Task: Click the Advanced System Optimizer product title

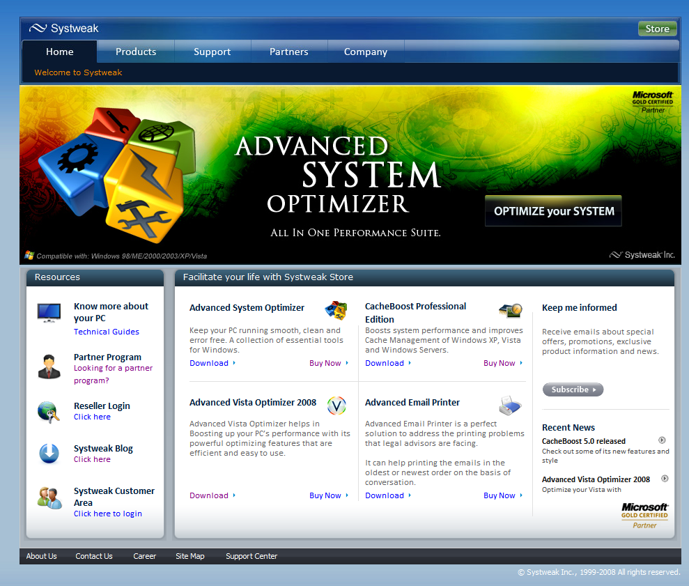Action: (247, 308)
